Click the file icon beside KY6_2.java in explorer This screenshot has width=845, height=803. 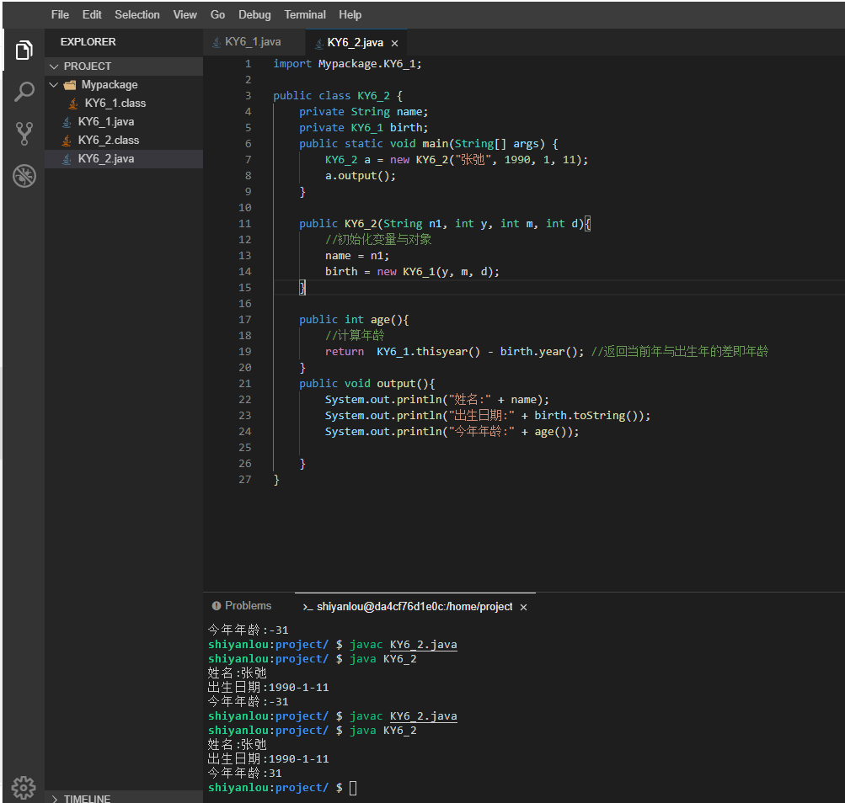point(67,159)
